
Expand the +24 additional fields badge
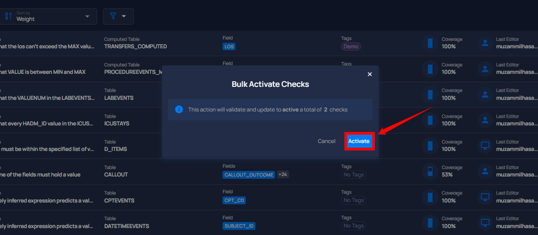pyautogui.click(x=283, y=175)
